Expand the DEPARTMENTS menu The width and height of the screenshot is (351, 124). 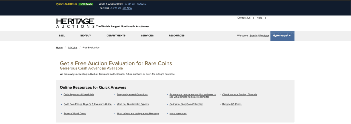[x=116, y=36]
